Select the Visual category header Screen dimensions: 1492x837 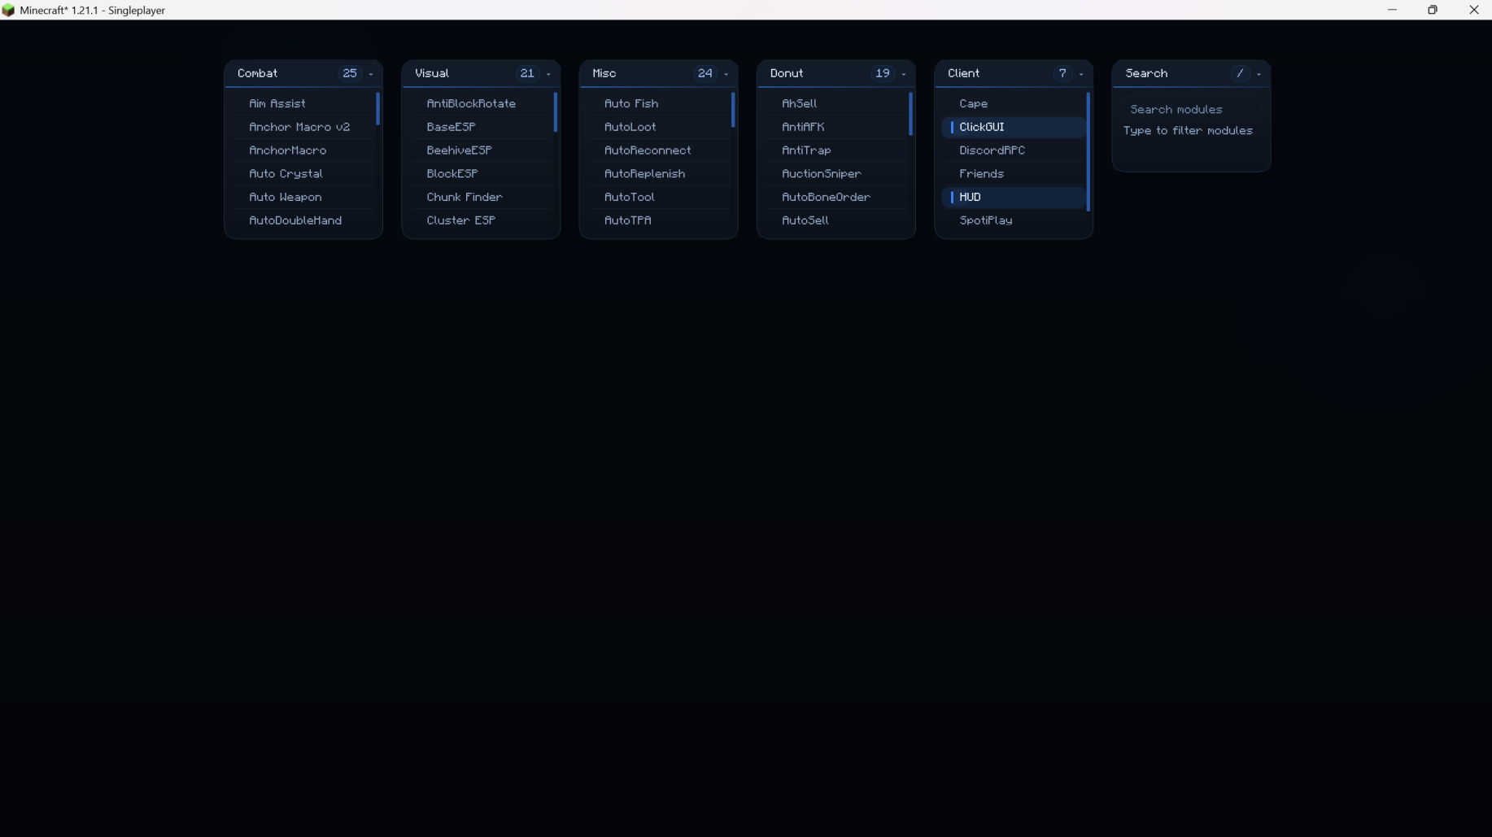click(432, 73)
